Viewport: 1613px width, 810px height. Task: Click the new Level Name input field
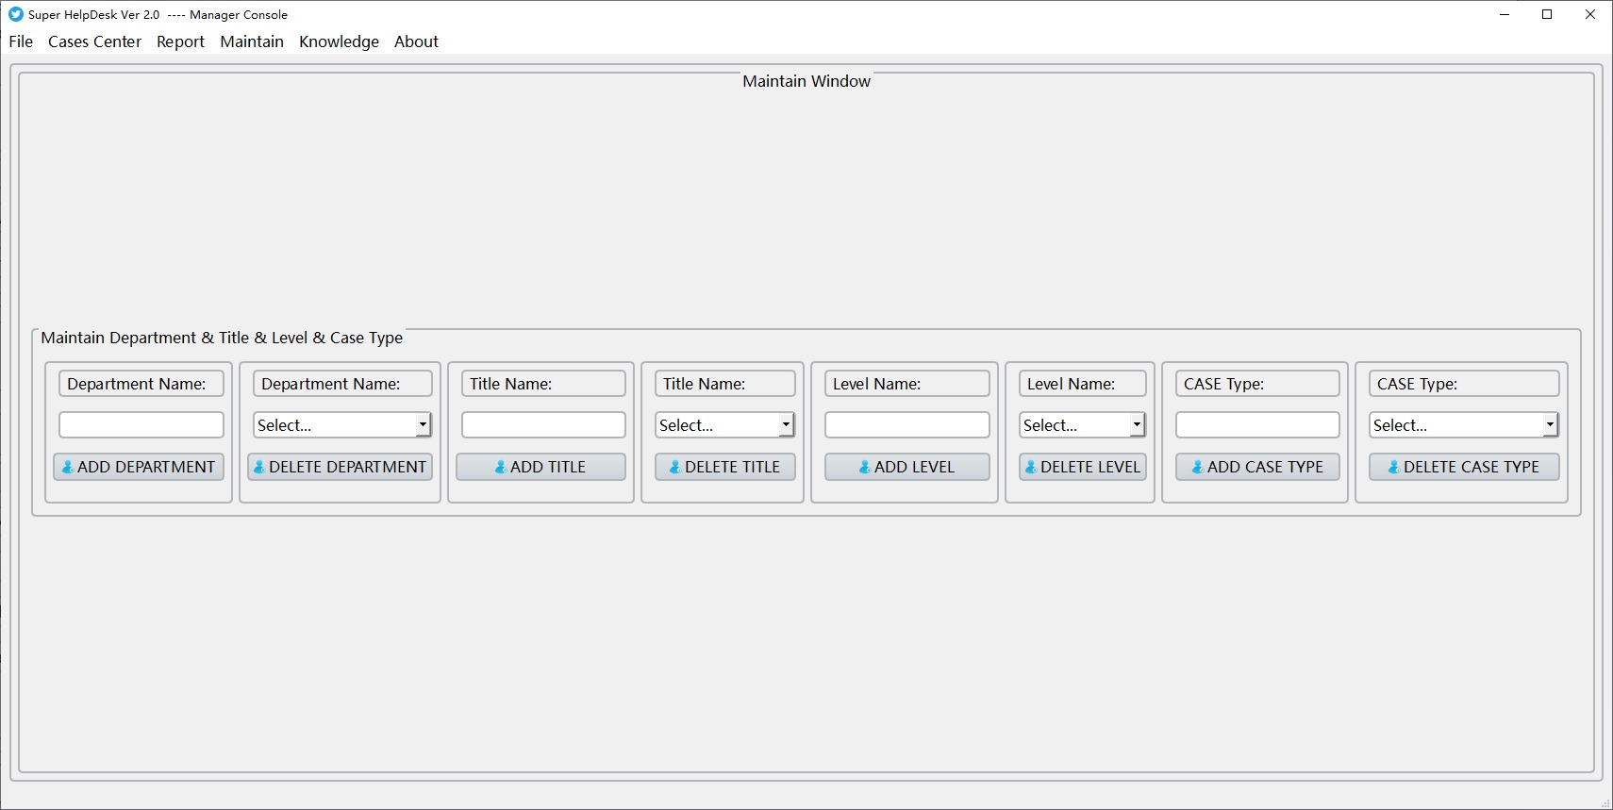(x=906, y=425)
